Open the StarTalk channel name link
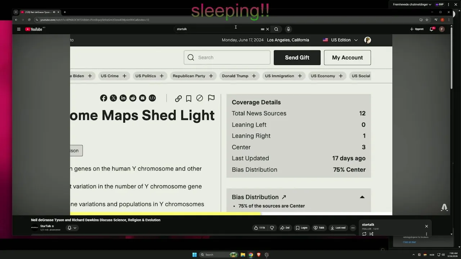The width and height of the screenshot is (461, 259). coord(46,226)
